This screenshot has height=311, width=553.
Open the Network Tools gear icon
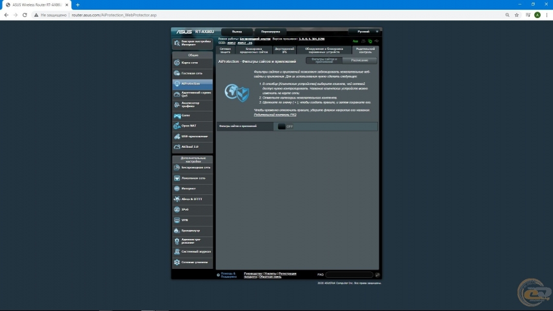(177, 262)
